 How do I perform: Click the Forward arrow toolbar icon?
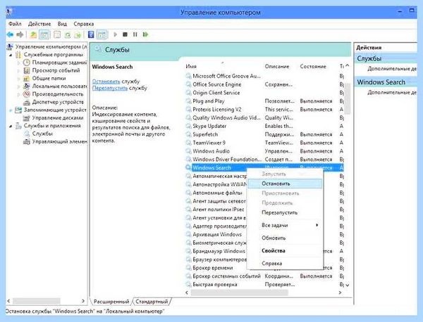20,34
